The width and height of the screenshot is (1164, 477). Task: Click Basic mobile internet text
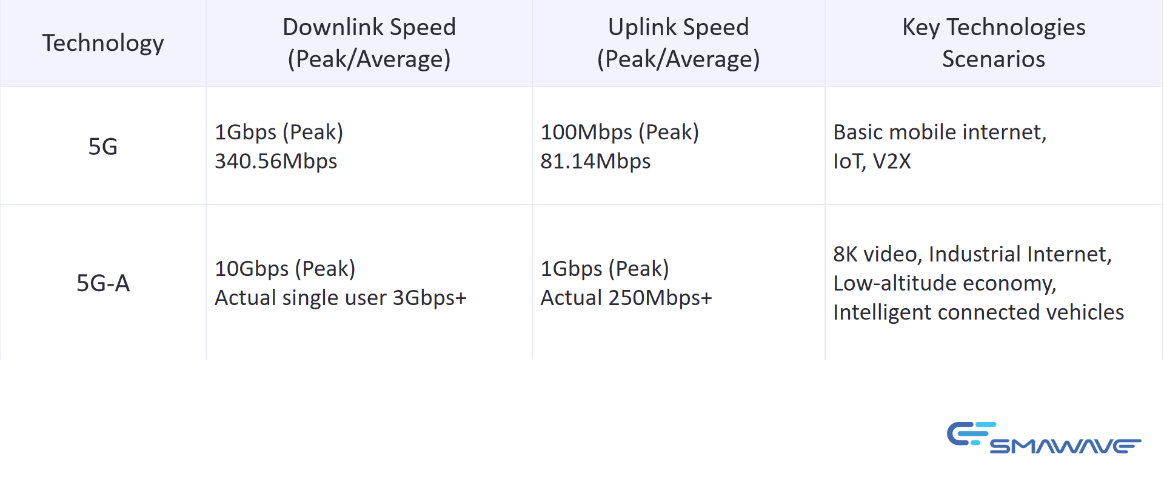point(940,132)
